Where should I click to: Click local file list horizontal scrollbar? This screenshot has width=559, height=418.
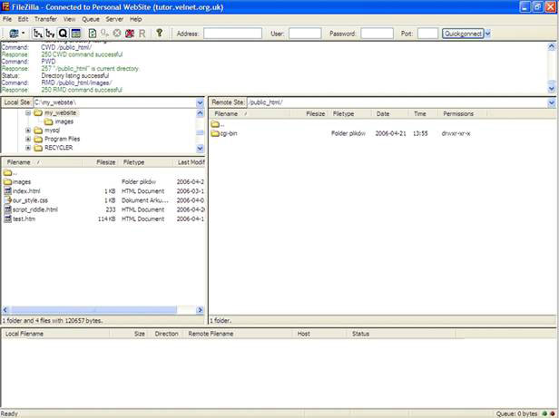(94, 310)
